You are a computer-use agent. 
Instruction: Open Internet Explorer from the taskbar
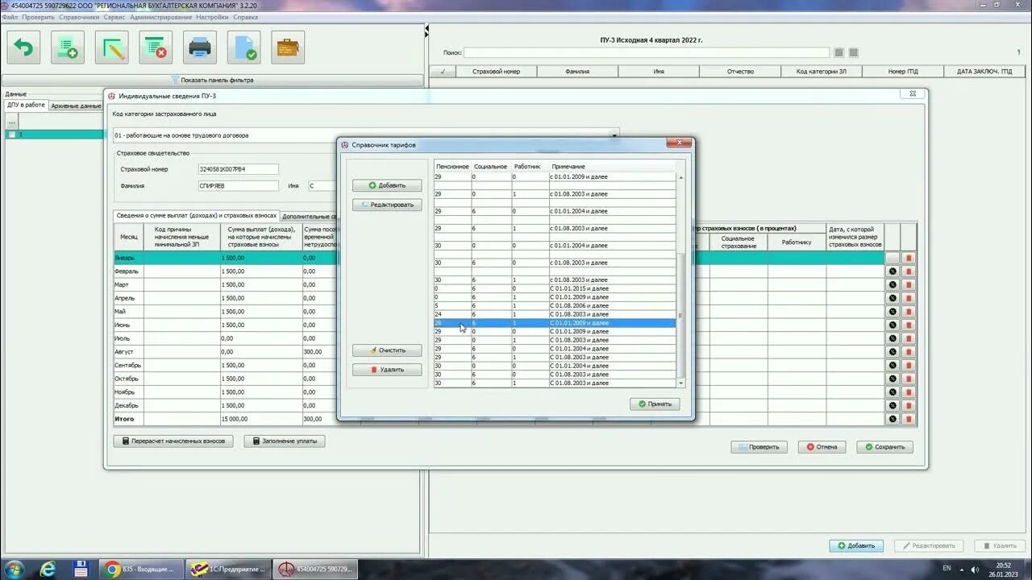[48, 569]
